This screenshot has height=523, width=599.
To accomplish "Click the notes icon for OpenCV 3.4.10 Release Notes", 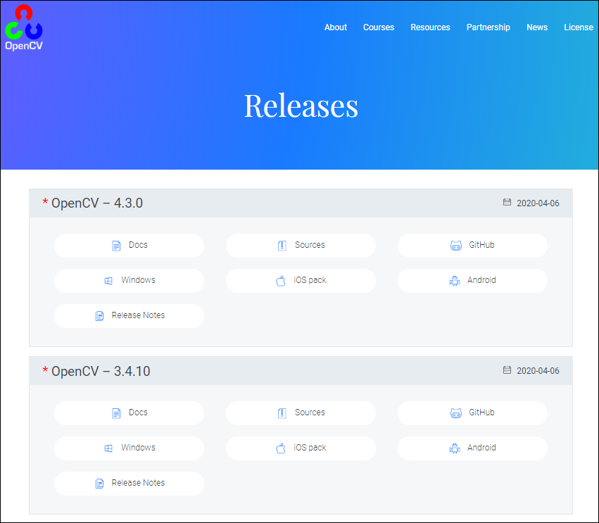I will point(99,484).
